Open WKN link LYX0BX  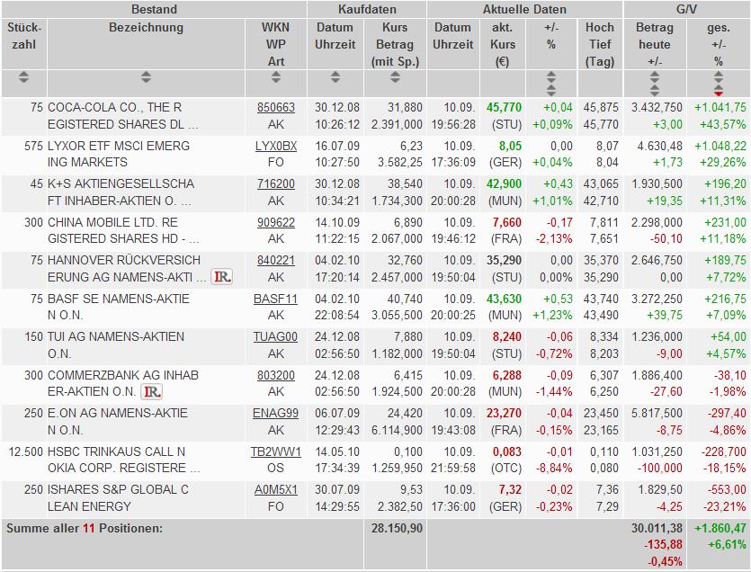(x=276, y=146)
